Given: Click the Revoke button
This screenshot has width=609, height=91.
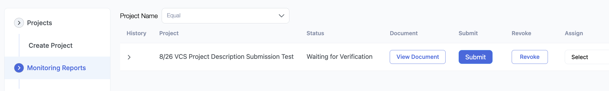Looking at the screenshot, I should 530,57.
